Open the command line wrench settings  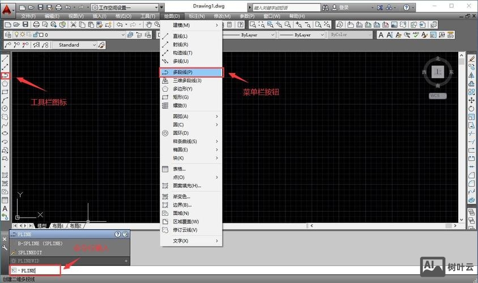coord(5,248)
